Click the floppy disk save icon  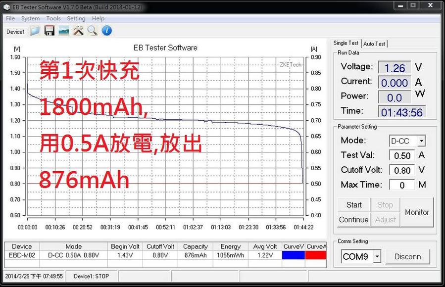point(49,31)
